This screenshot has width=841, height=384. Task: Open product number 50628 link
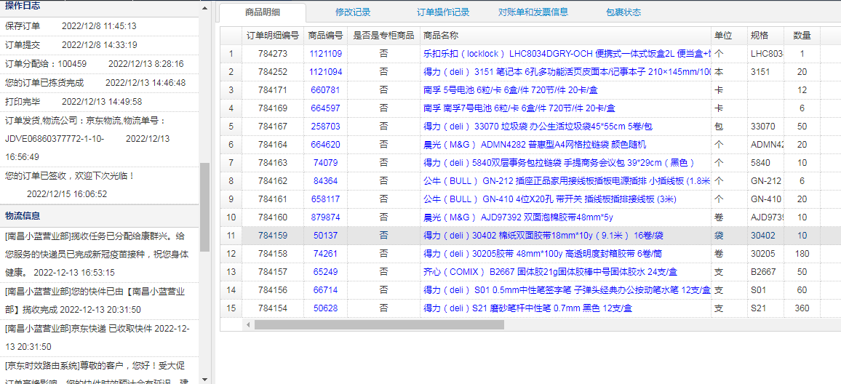326,308
